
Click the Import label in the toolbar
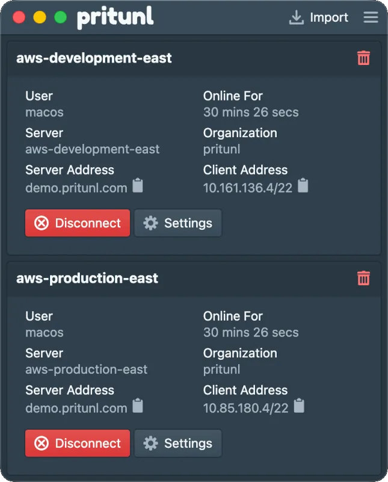tap(329, 17)
